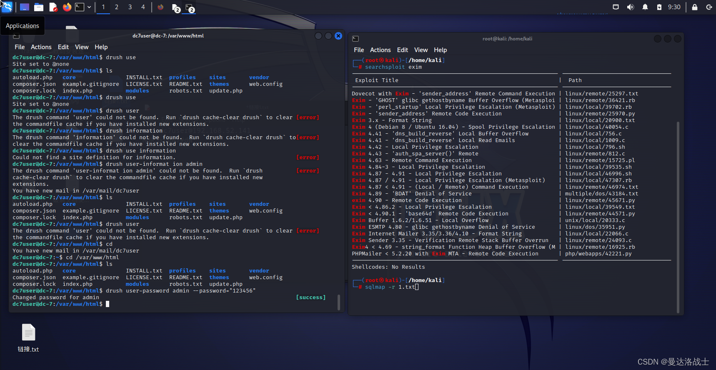This screenshot has height=370, width=716.
Task: Lock the screen with the padlock icon
Action: click(695, 7)
